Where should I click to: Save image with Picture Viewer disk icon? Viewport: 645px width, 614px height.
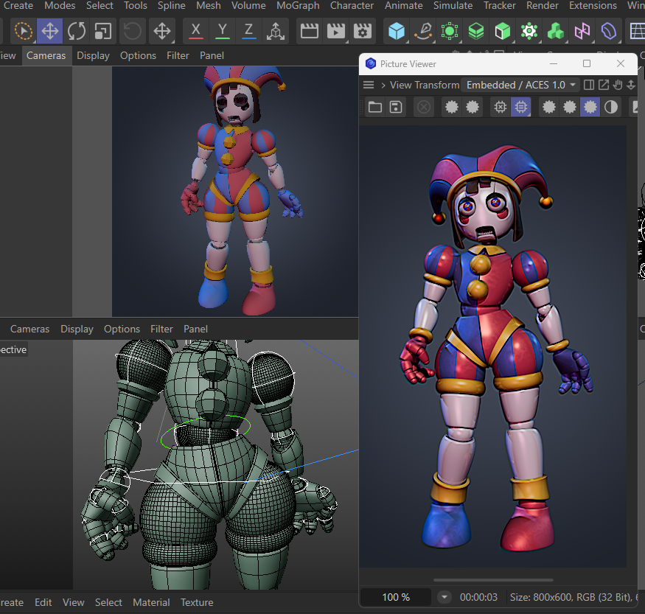tap(396, 108)
